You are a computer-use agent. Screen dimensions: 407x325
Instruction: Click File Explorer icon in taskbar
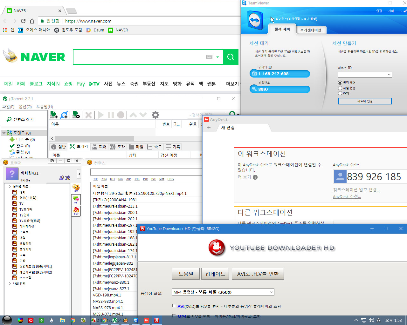pyautogui.click(x=62, y=320)
